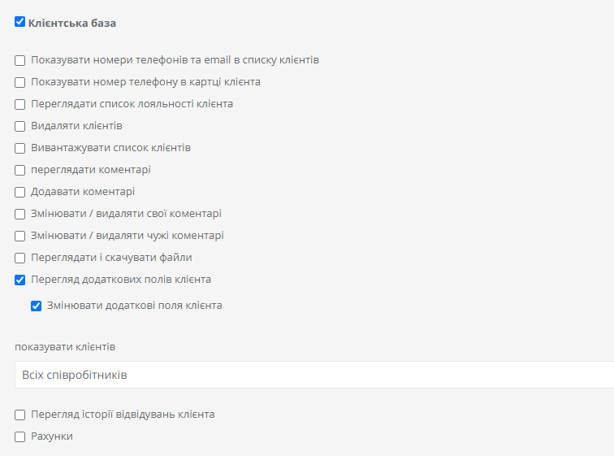Enable Змінювати / видаляти свої коментарі
The width and height of the screenshot is (614, 456).
(x=20, y=215)
